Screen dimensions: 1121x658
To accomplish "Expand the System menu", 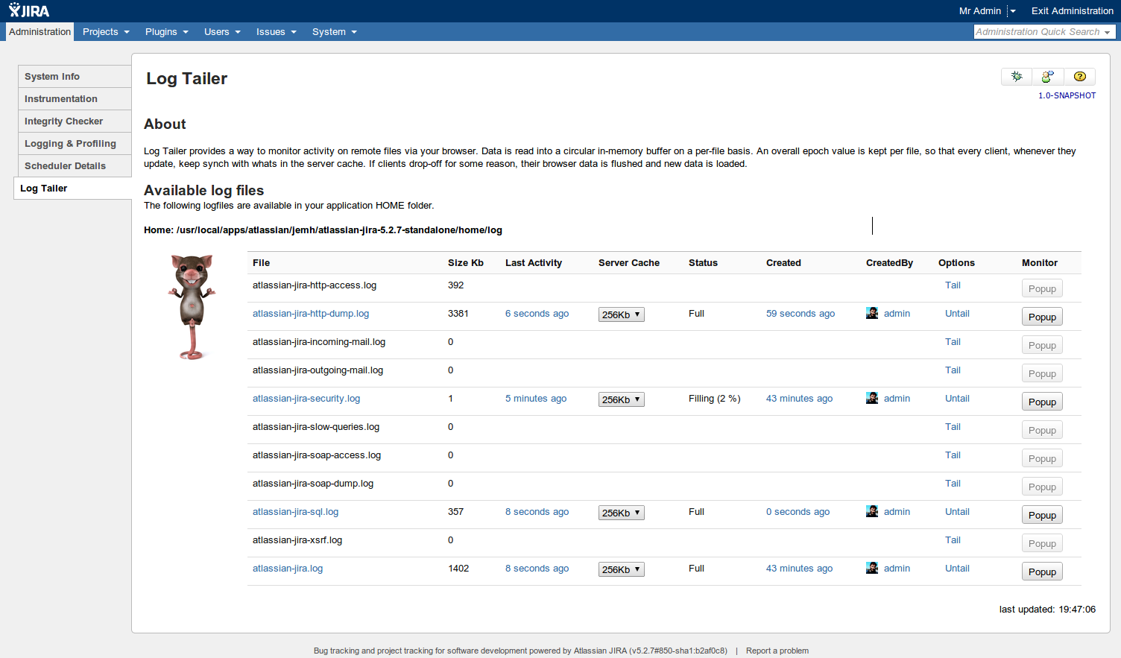I will [334, 31].
